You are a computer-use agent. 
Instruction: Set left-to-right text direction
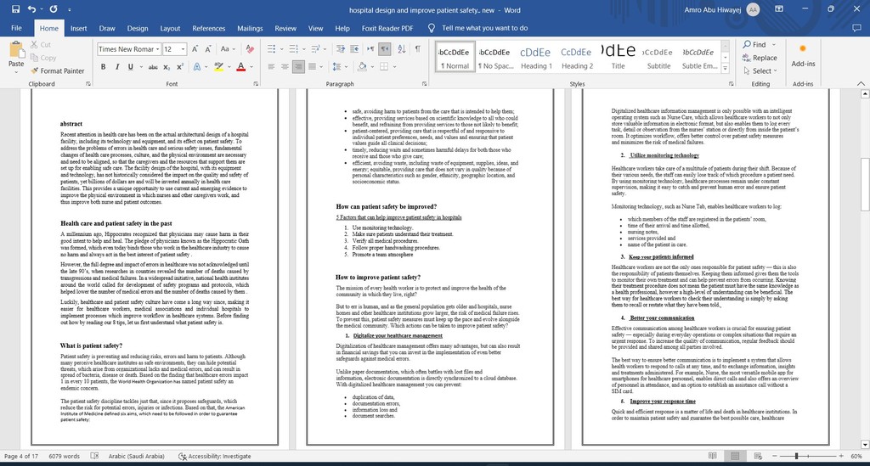(371, 49)
